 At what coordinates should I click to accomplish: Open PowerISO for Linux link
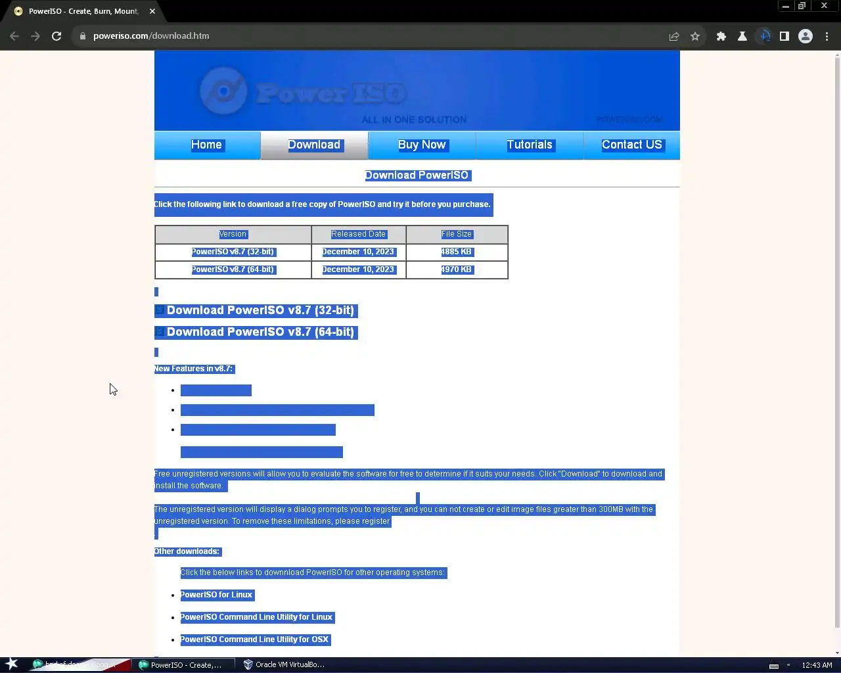point(216,595)
